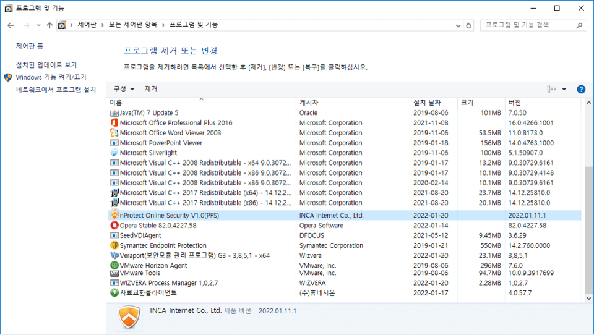
Task: Click the Microsoft Silverlight icon
Action: [114, 153]
